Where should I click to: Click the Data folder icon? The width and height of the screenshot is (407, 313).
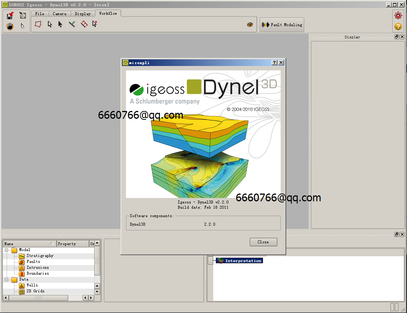(14, 279)
